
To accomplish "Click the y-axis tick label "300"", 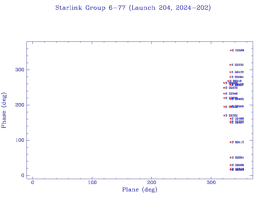I will tap(20, 70).
